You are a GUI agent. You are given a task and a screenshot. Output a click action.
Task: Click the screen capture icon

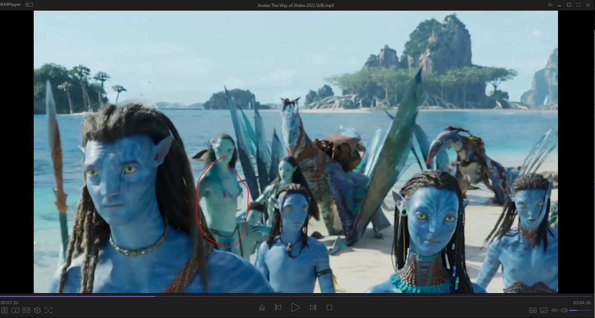(x=48, y=310)
